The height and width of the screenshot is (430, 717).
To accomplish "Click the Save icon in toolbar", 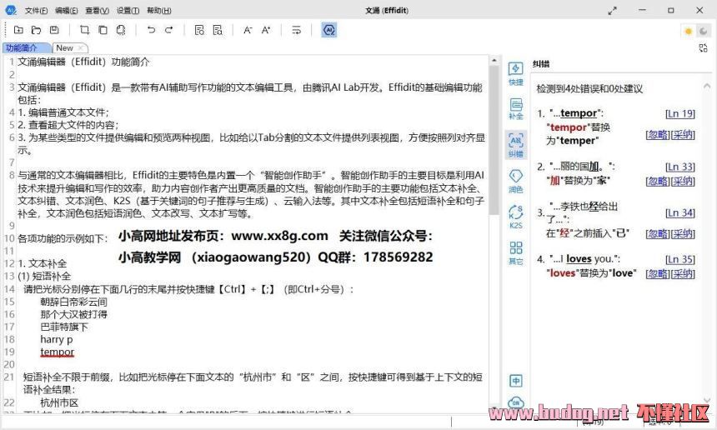I will pos(54,30).
